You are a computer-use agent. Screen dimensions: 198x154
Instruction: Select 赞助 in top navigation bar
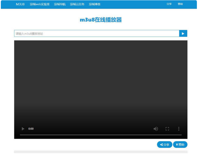point(180,4)
